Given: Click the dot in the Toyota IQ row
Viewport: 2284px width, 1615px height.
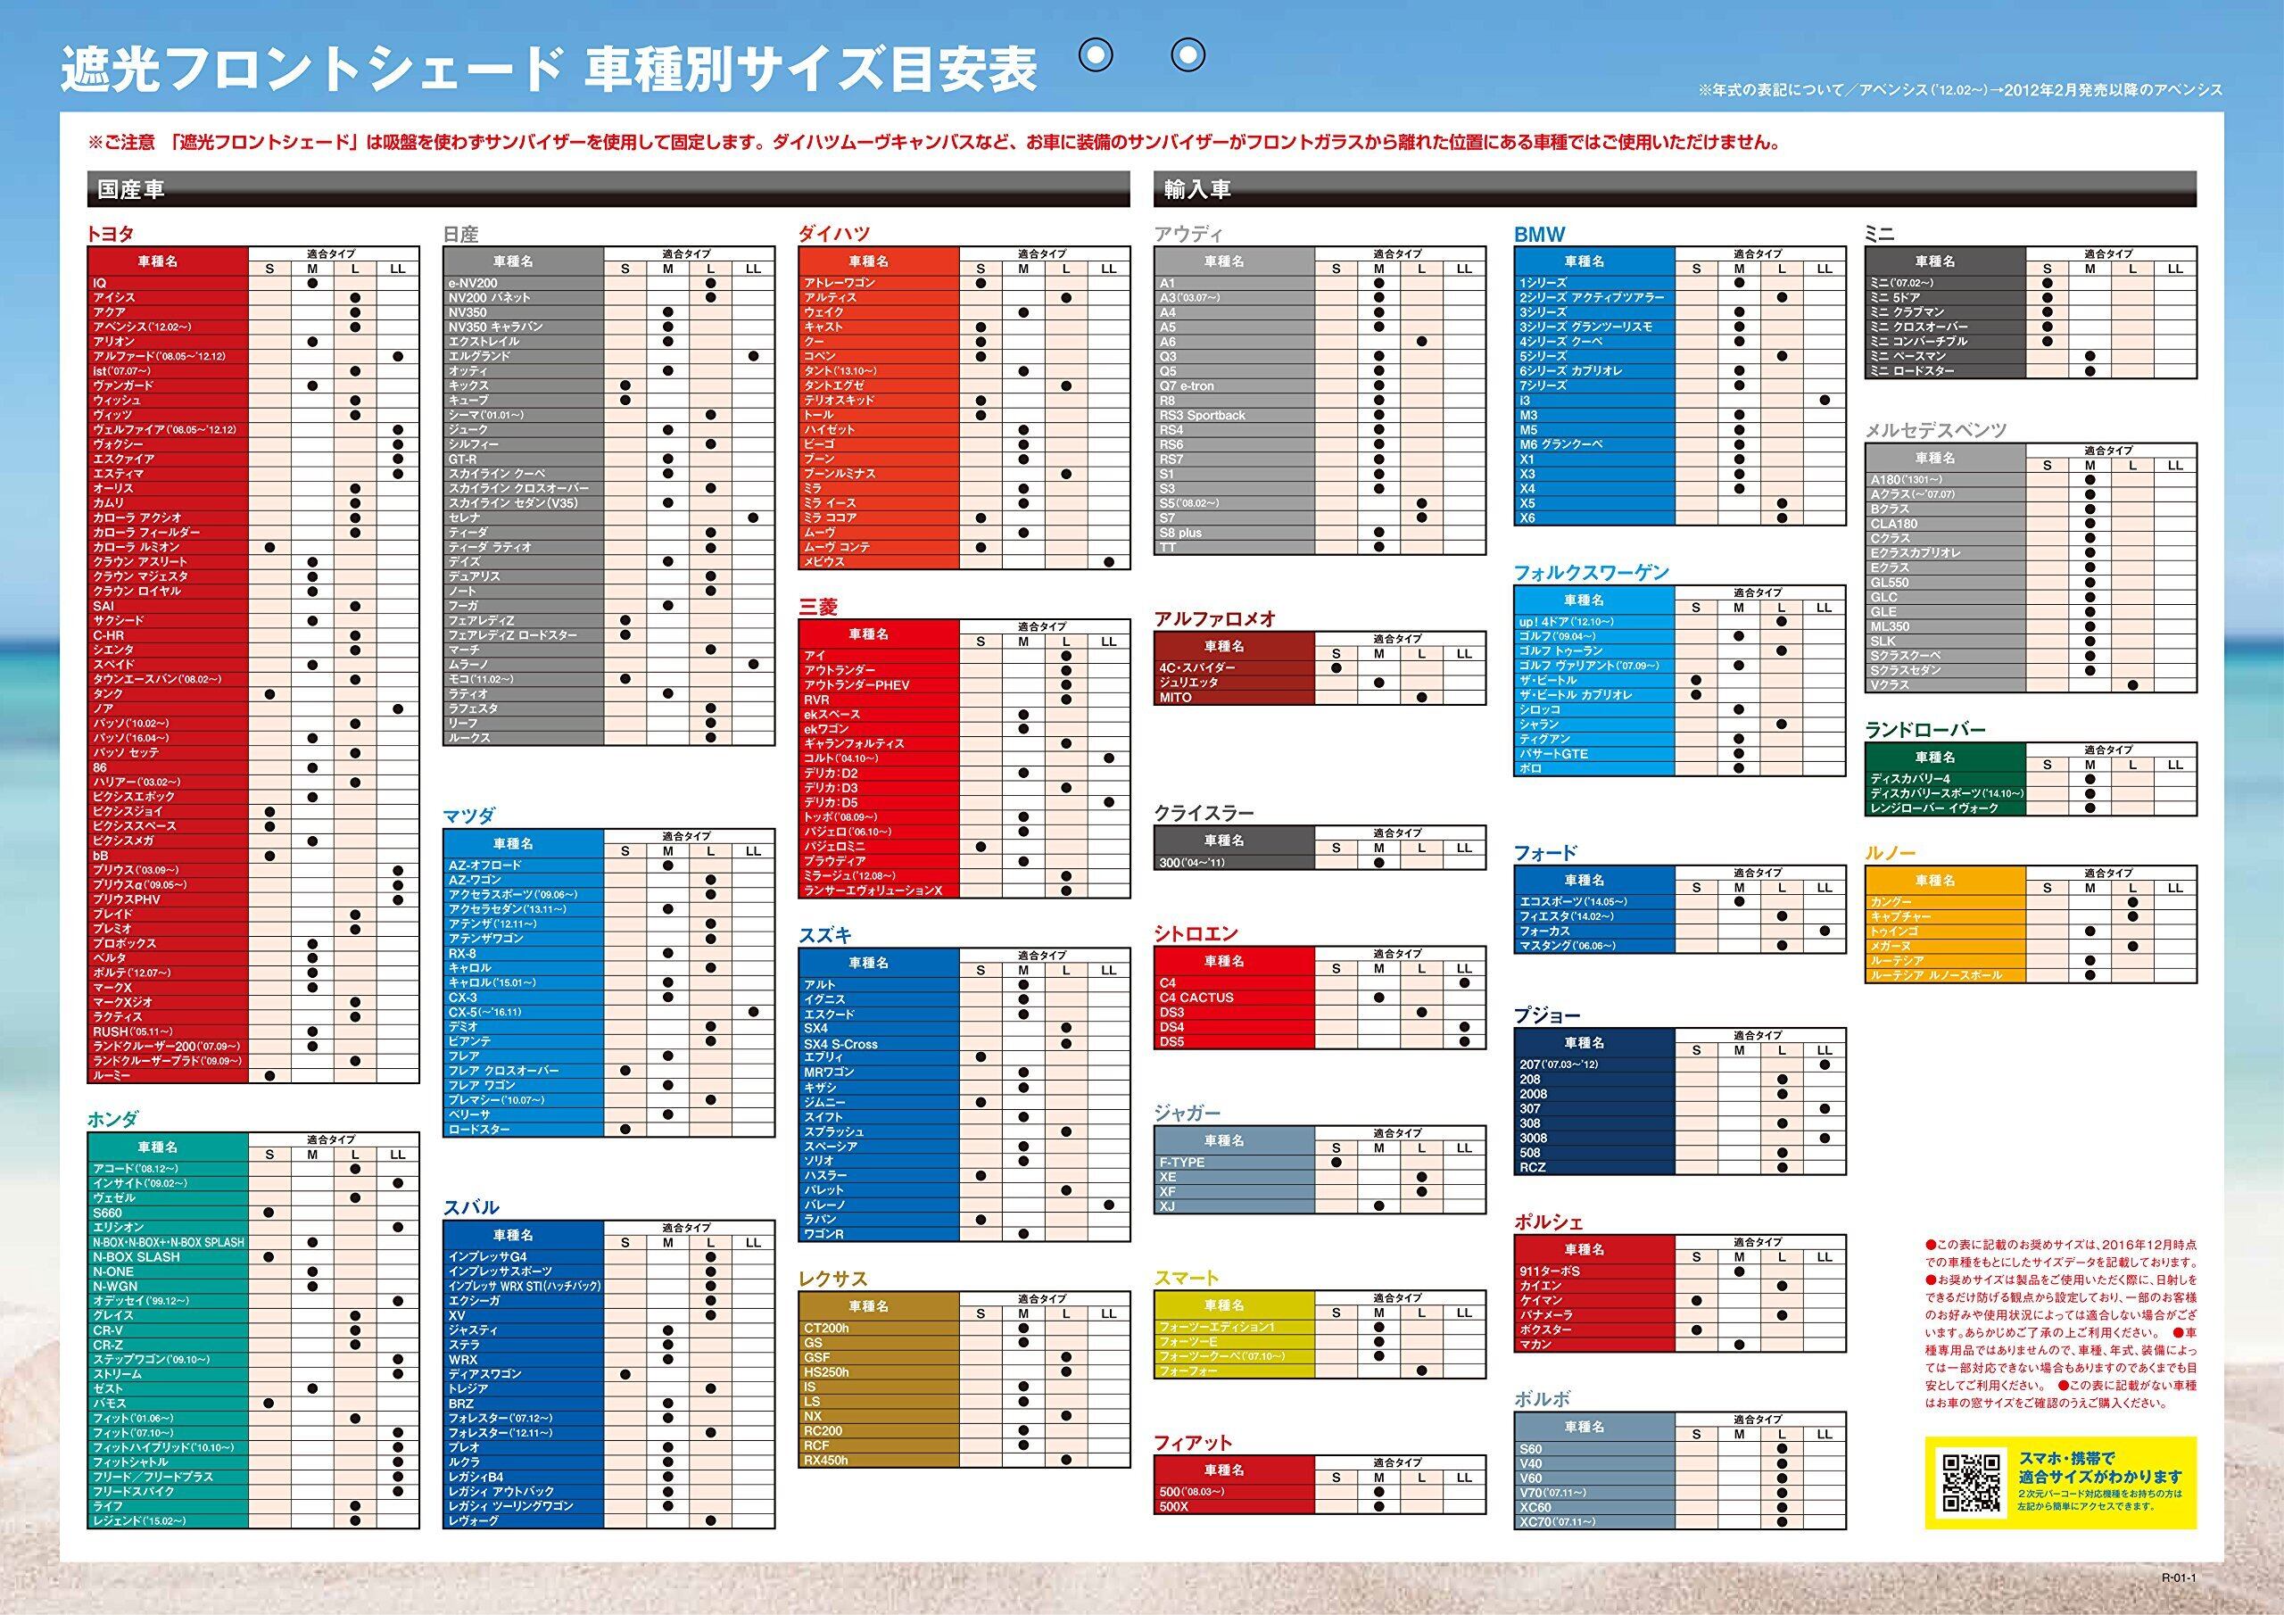Looking at the screenshot, I should click(x=312, y=284).
